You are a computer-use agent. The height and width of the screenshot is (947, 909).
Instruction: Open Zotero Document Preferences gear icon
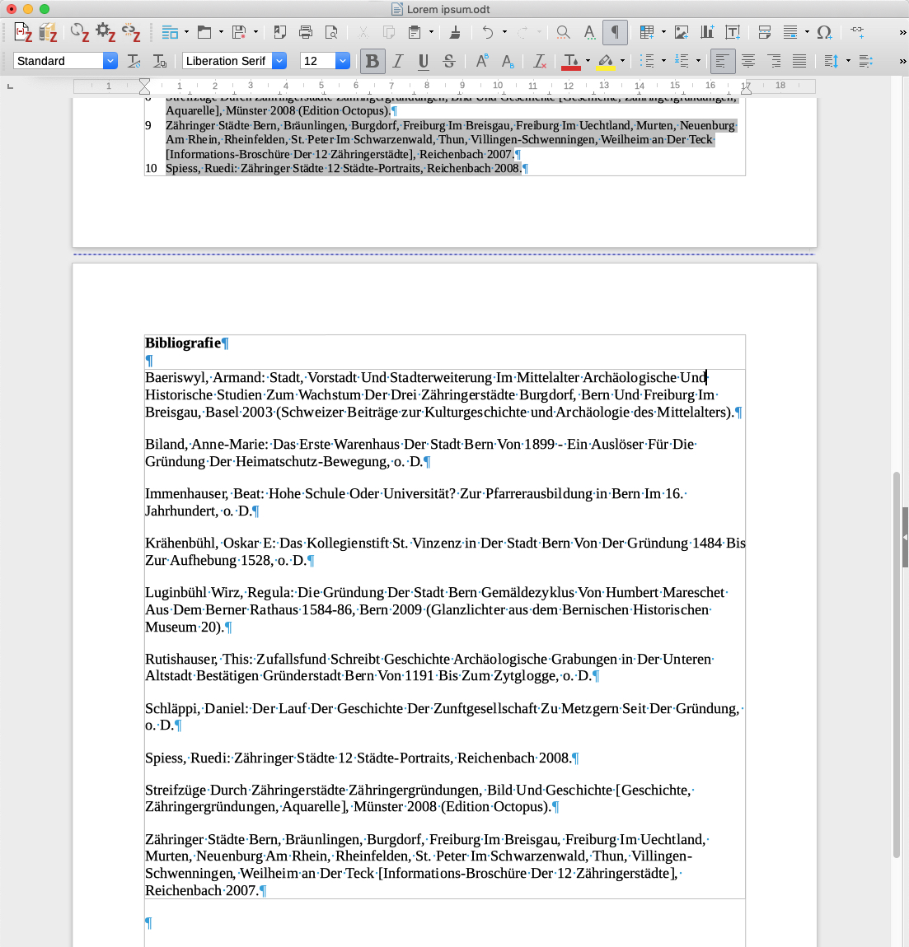pyautogui.click(x=105, y=32)
